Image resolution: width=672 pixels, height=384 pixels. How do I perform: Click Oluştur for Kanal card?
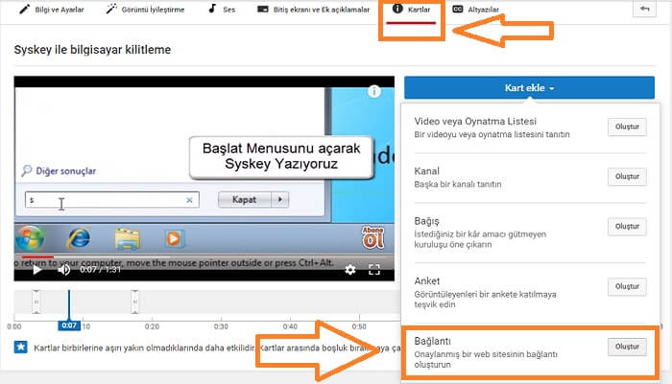point(627,177)
